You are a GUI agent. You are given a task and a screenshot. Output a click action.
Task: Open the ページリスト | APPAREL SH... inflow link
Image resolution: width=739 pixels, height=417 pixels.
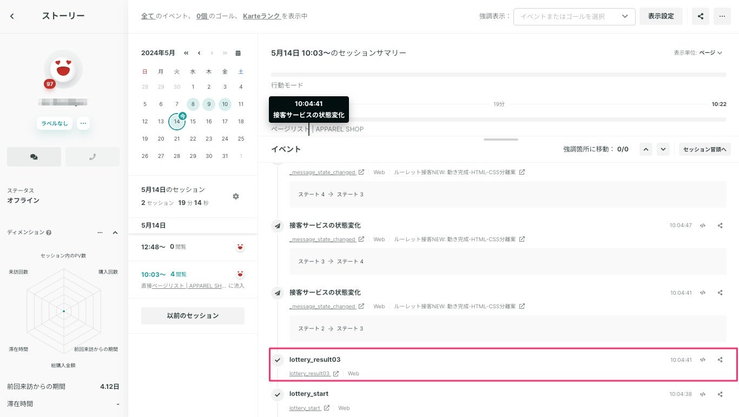189,286
